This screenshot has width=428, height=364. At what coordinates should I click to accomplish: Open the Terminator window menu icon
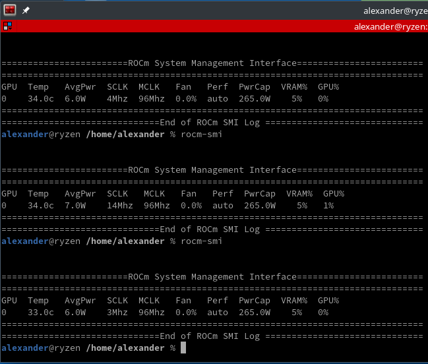coord(10,10)
